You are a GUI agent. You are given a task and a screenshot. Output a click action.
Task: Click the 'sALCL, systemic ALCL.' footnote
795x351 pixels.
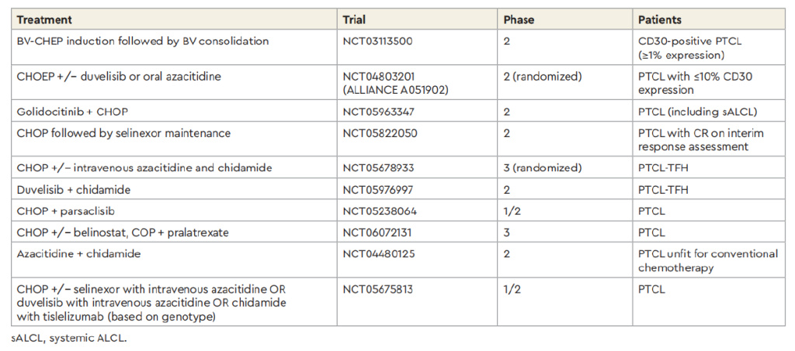69,339
